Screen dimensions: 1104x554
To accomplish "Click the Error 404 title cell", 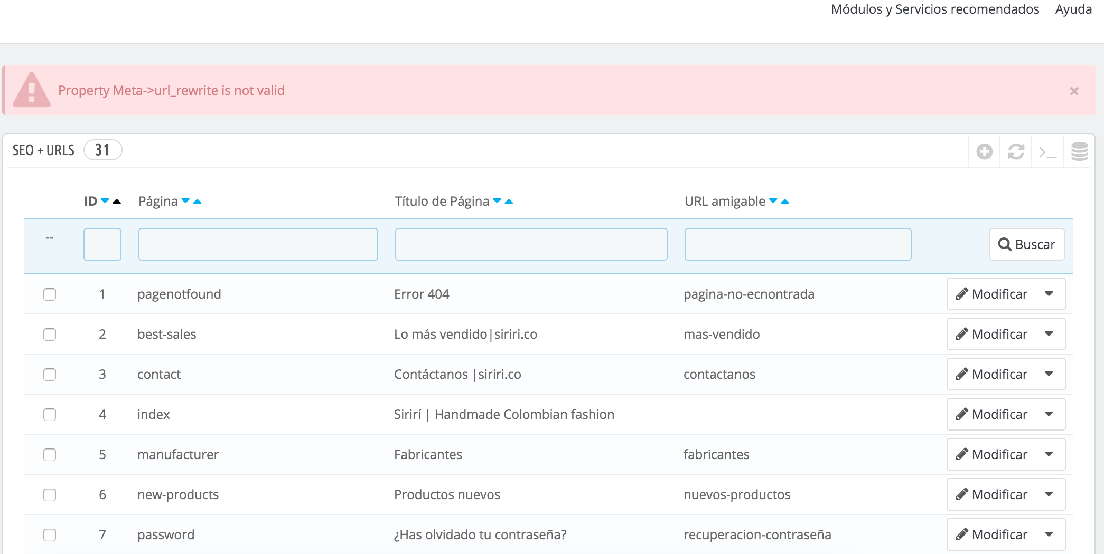I will (422, 294).
